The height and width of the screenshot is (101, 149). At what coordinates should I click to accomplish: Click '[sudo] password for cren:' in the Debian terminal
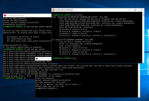coord(15,45)
